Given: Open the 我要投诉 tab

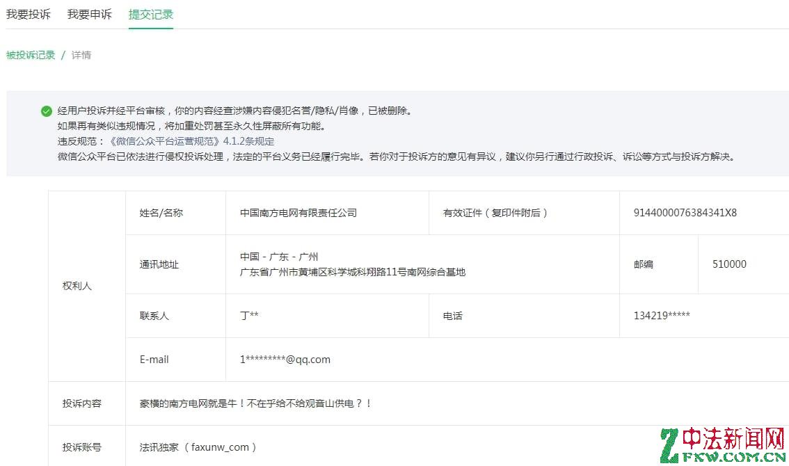Looking at the screenshot, I should [29, 14].
